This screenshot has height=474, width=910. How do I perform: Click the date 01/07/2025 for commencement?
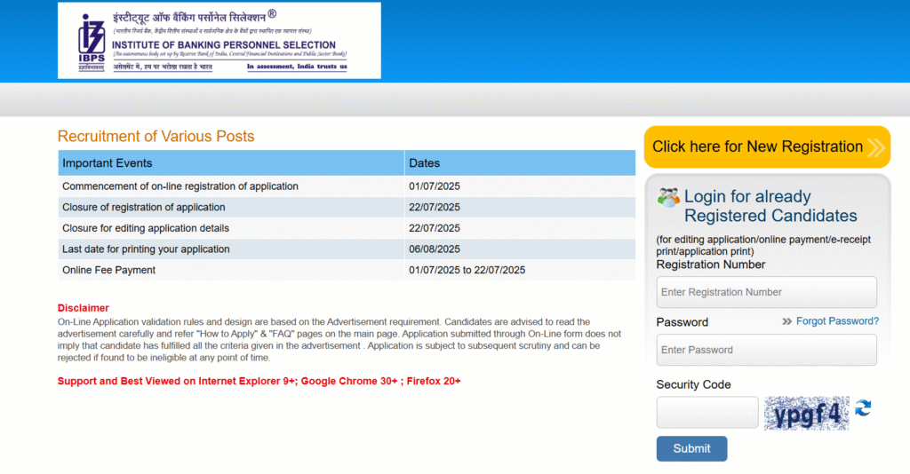click(434, 186)
